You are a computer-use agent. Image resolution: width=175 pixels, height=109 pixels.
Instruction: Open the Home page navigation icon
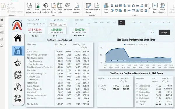pyautogui.click(x=17, y=38)
